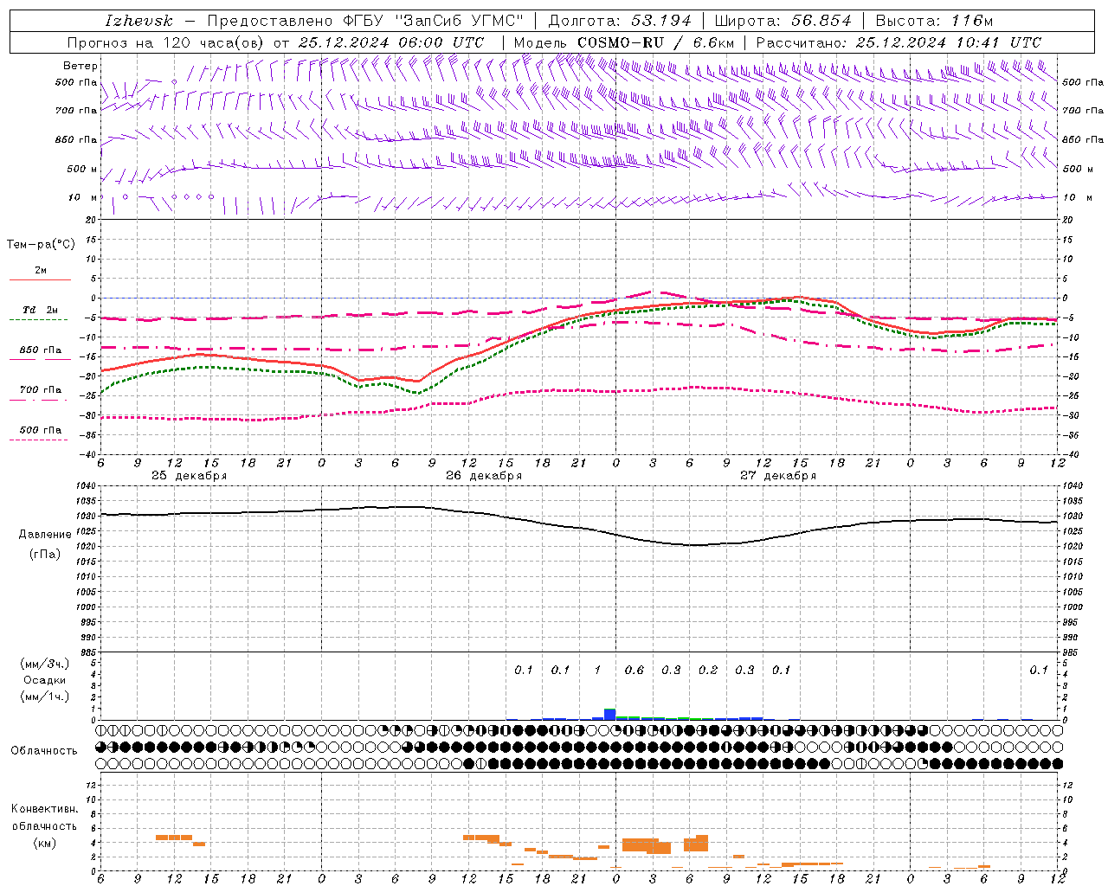Screen dimensions: 1108x886
Task: Click the '850 гПа' temperature legend entry
Action: [40, 350]
